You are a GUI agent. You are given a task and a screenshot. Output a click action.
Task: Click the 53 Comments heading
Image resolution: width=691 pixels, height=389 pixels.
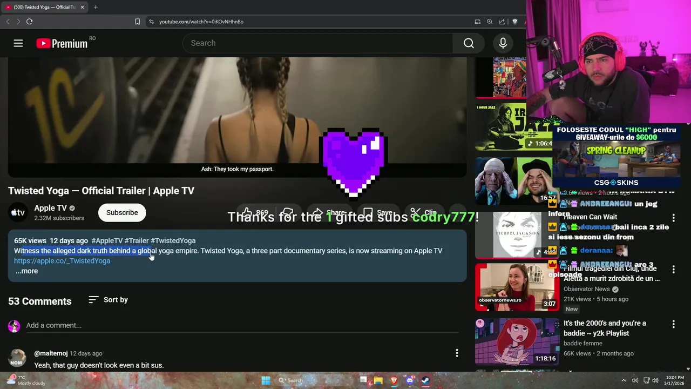click(x=40, y=301)
